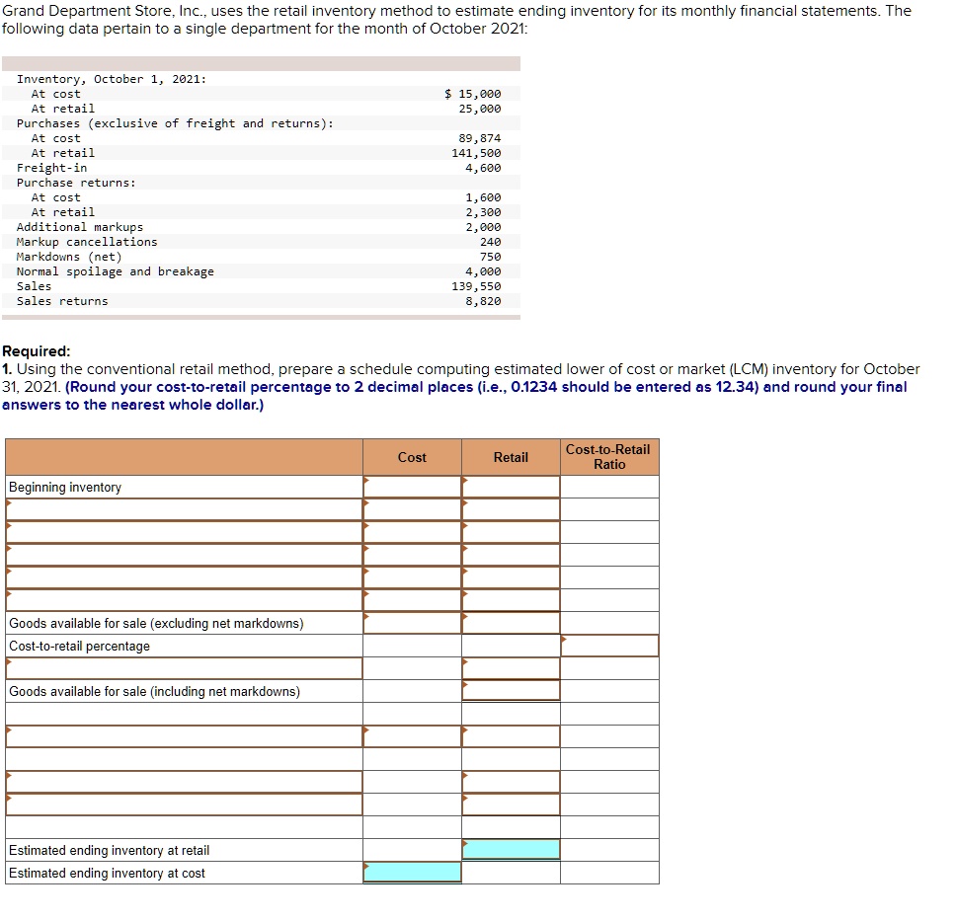Click the Retail column header
Image resolution: width=957 pixels, height=920 pixels.
coord(511,457)
